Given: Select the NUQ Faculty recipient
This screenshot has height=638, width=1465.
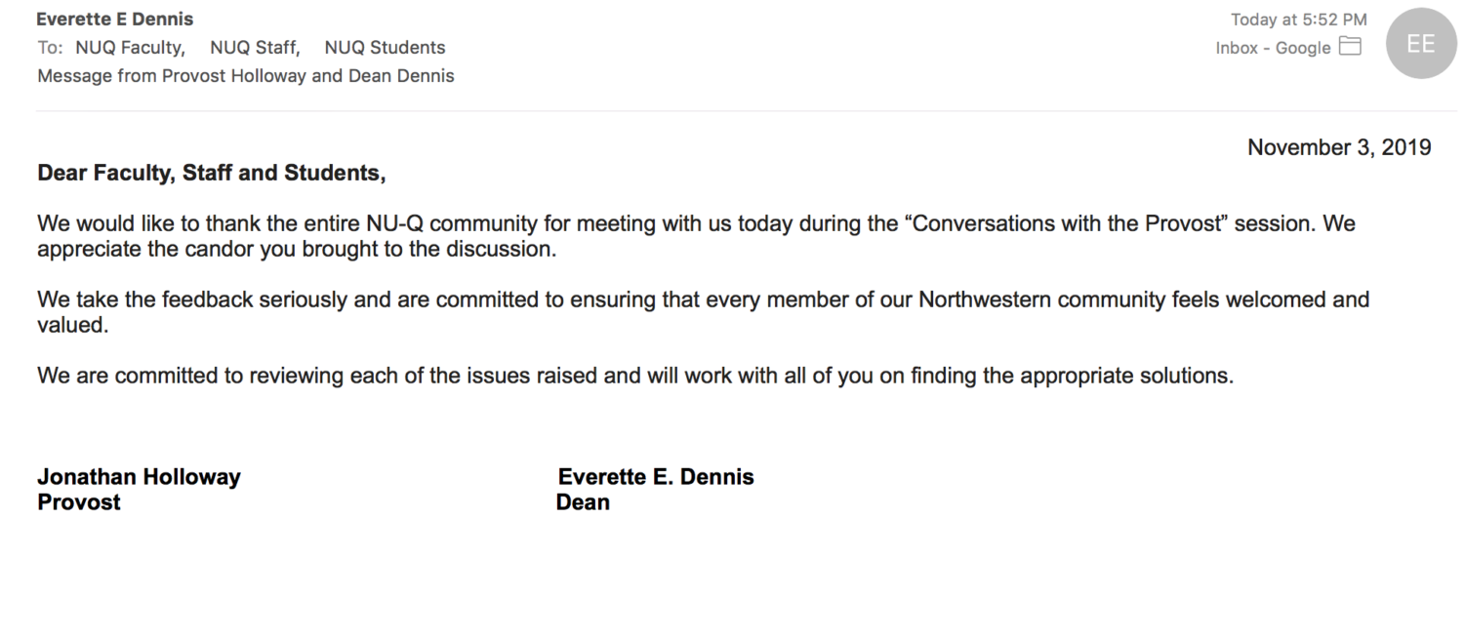Looking at the screenshot, I should [130, 48].
